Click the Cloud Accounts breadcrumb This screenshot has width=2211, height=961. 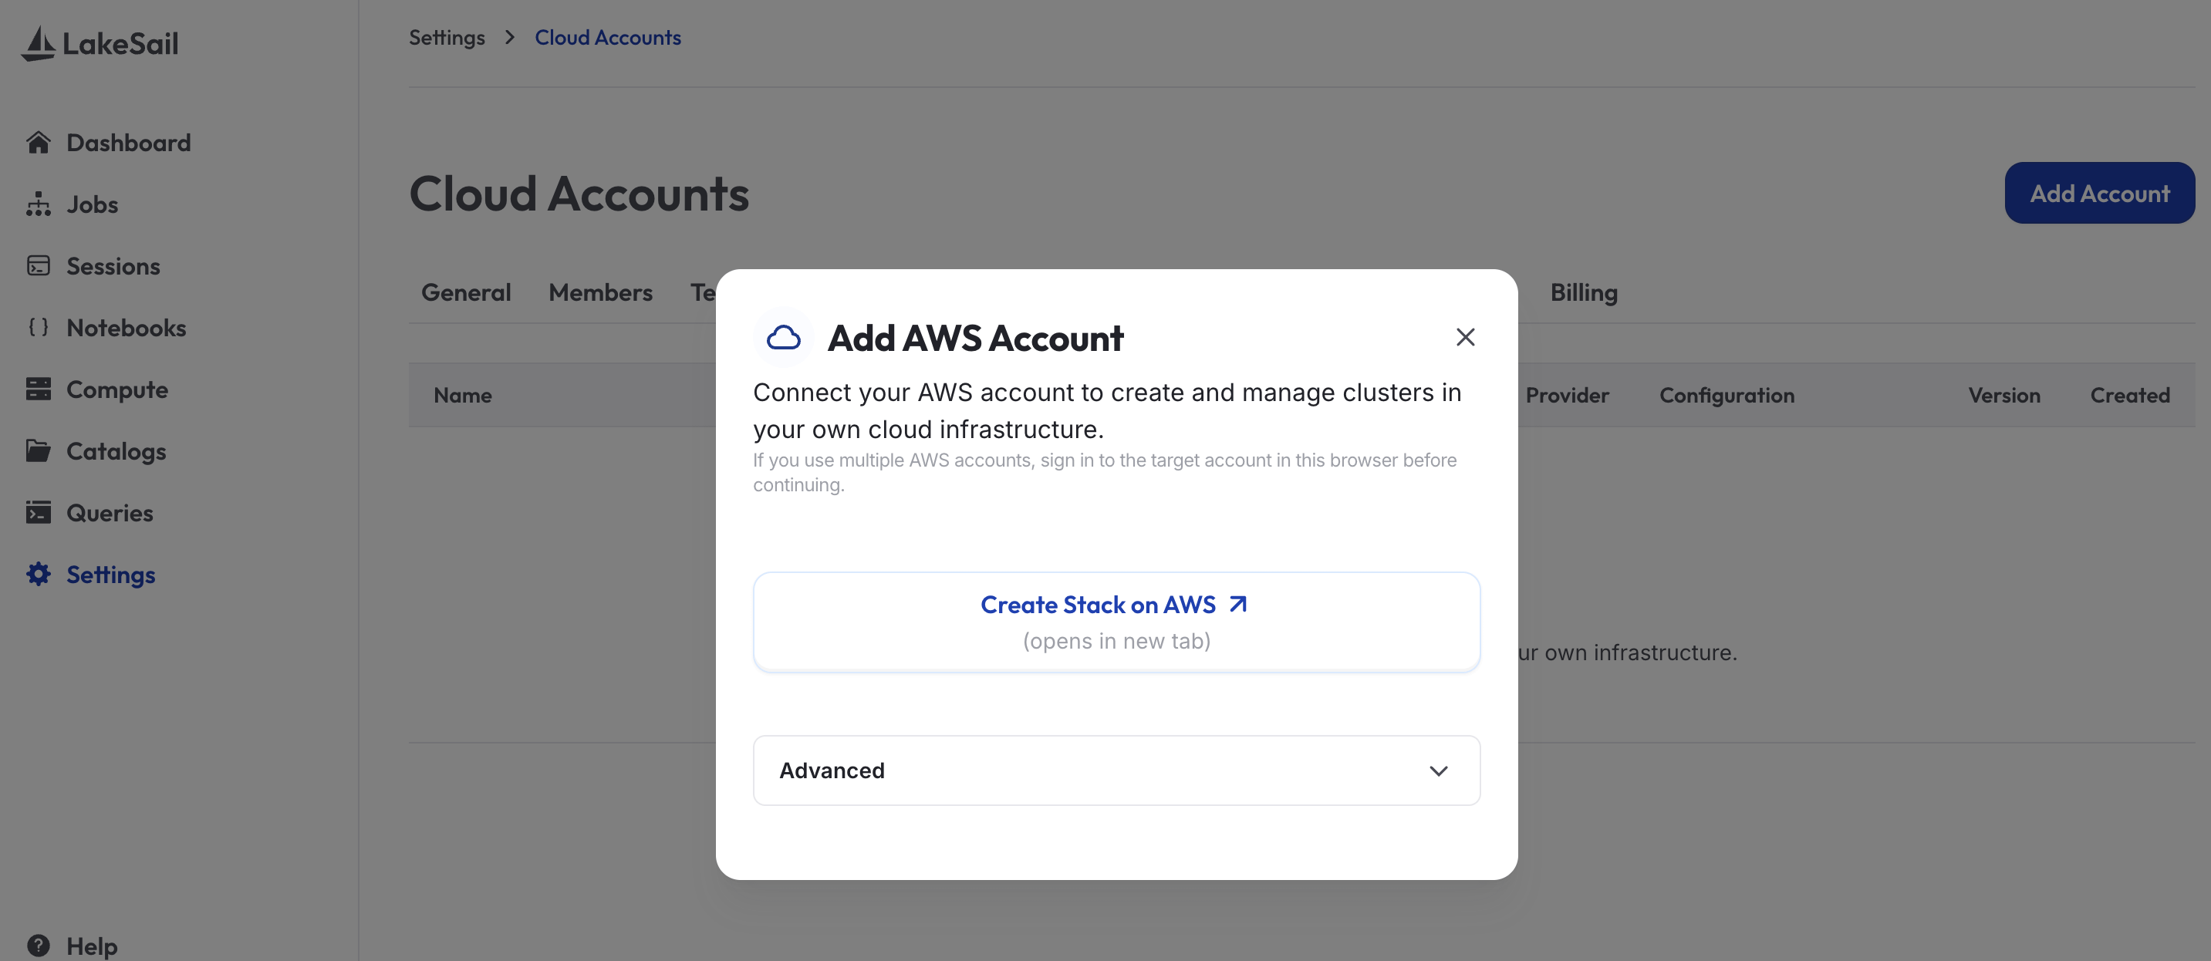click(x=608, y=38)
